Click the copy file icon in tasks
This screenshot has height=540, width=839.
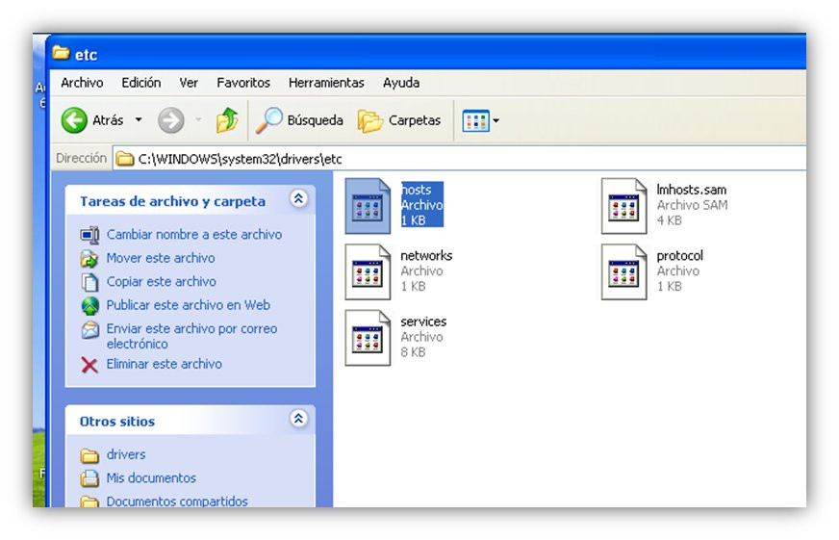click(x=89, y=282)
